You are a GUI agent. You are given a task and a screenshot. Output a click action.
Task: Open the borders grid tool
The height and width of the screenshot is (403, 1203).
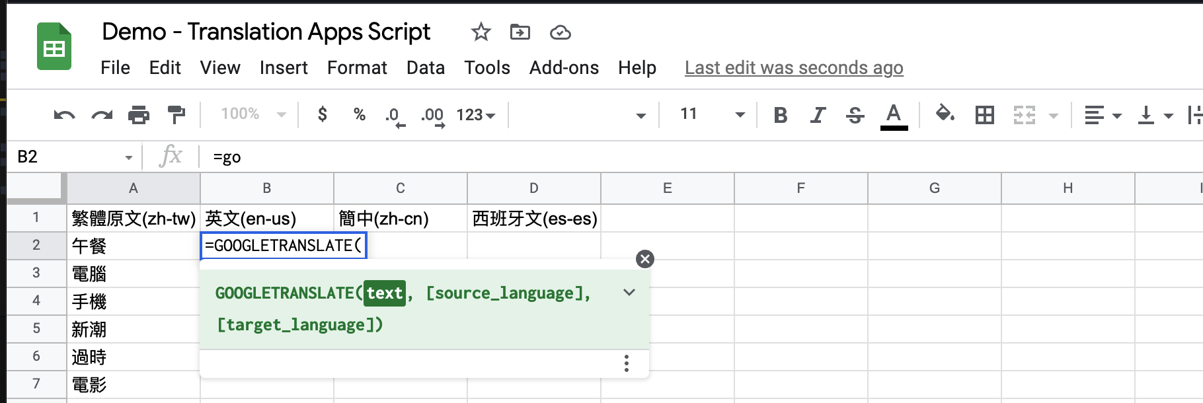pos(984,115)
